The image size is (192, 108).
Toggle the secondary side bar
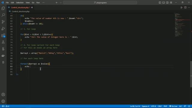point(167,3)
